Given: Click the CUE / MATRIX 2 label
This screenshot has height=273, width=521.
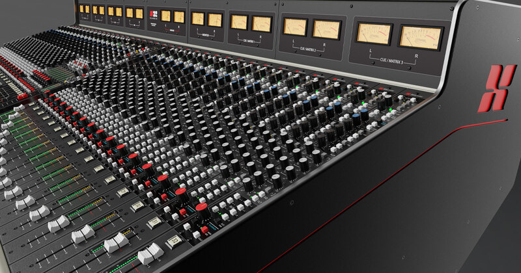Looking at the screenshot, I should 308,49.
